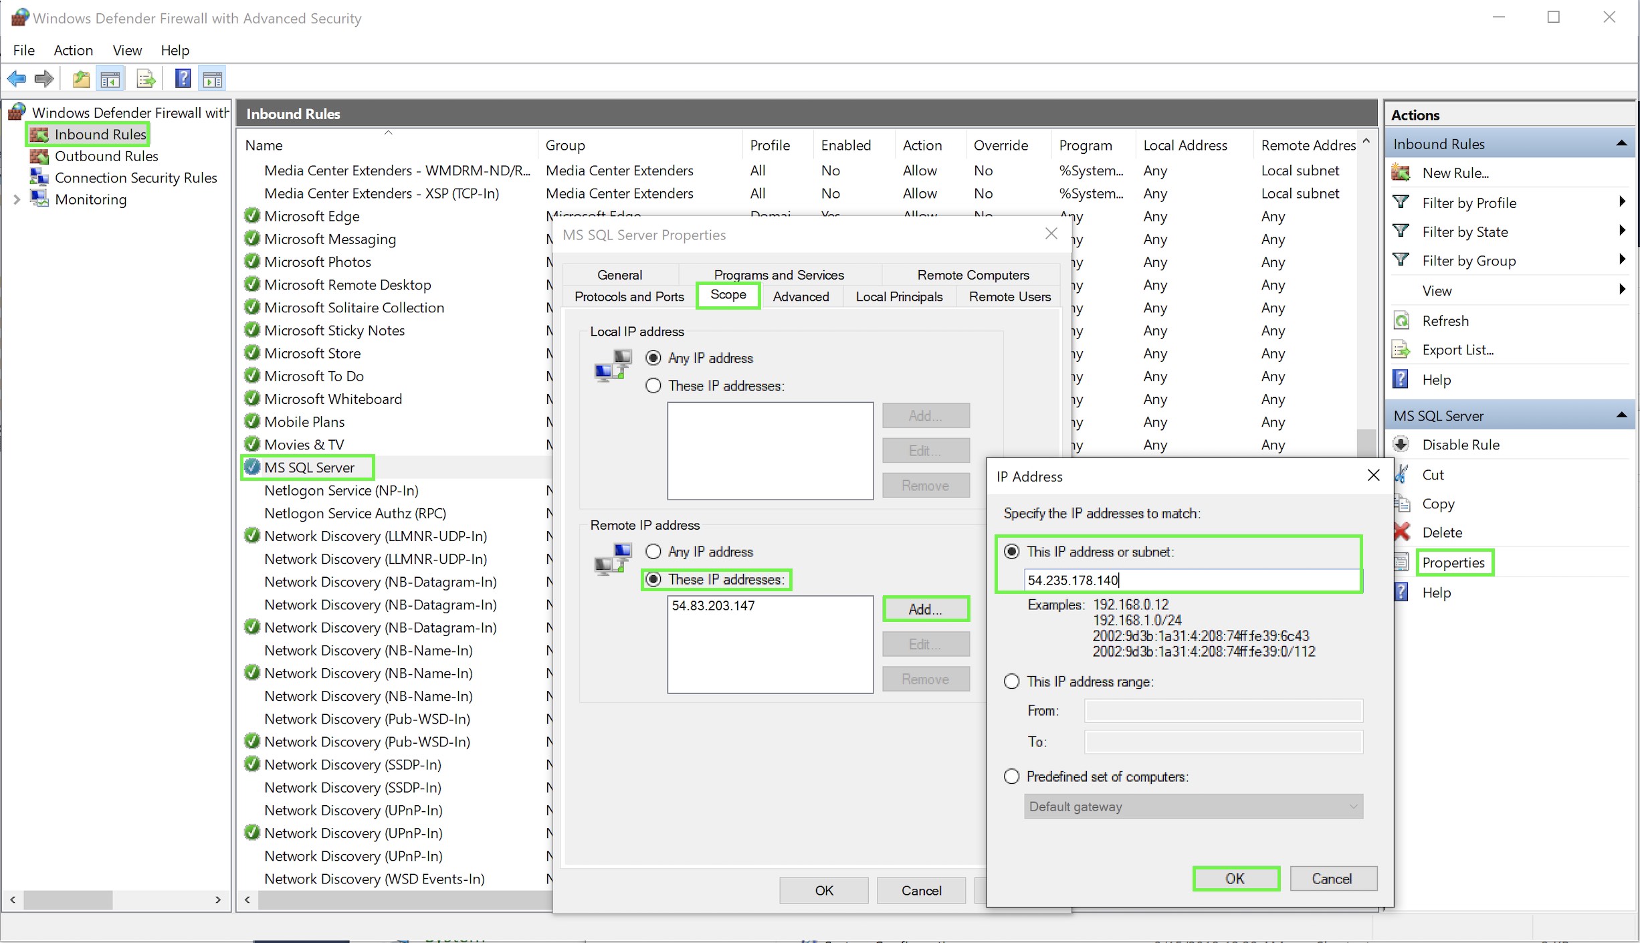Collapse the Inbound Rules actions section

pos(1623,143)
